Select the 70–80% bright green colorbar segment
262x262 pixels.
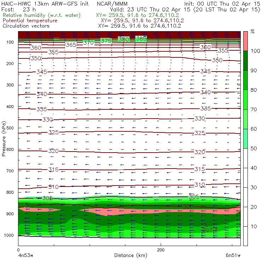245,99
